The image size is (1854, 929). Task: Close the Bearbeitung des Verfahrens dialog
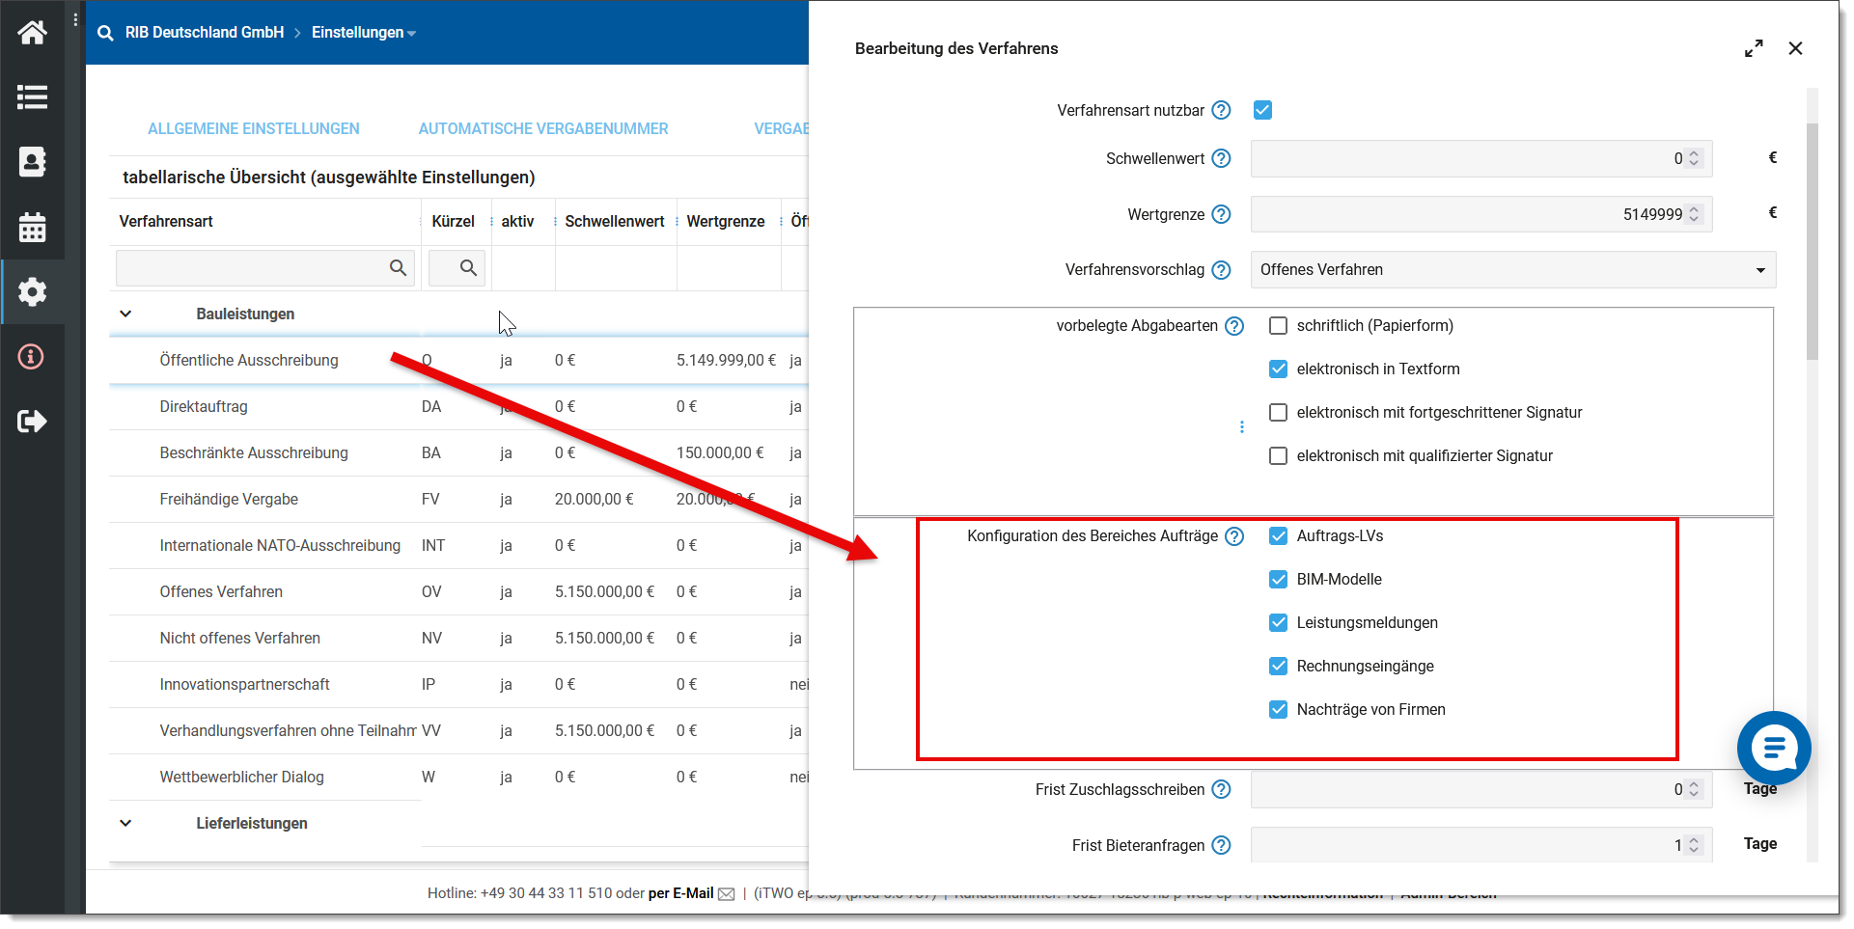1795,48
